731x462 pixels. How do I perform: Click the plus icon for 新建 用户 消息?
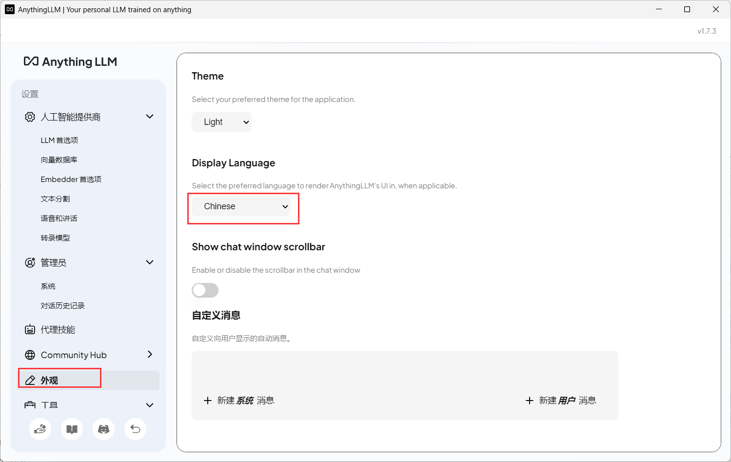click(530, 401)
